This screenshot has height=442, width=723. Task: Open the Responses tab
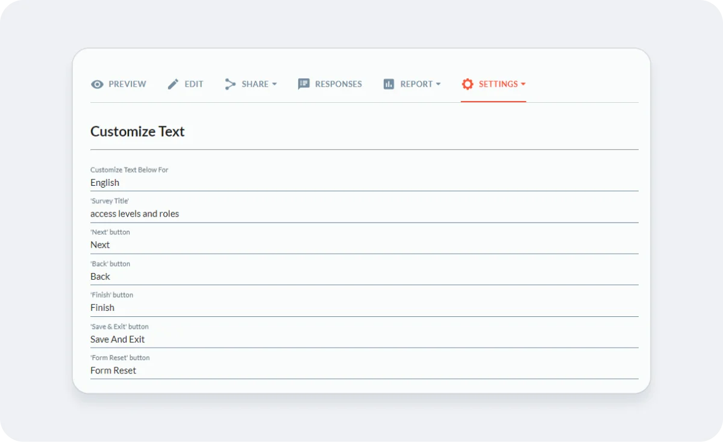[x=330, y=84]
